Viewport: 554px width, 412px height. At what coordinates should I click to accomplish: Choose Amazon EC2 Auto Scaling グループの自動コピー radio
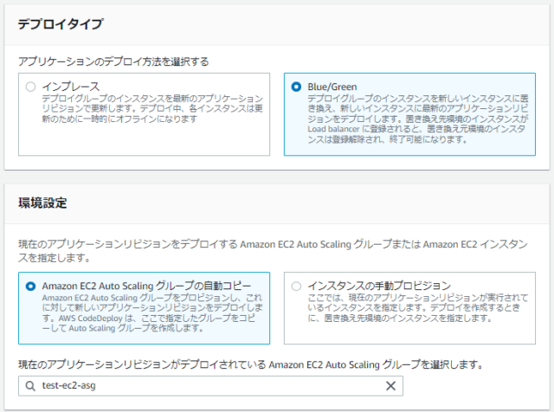[x=31, y=286]
